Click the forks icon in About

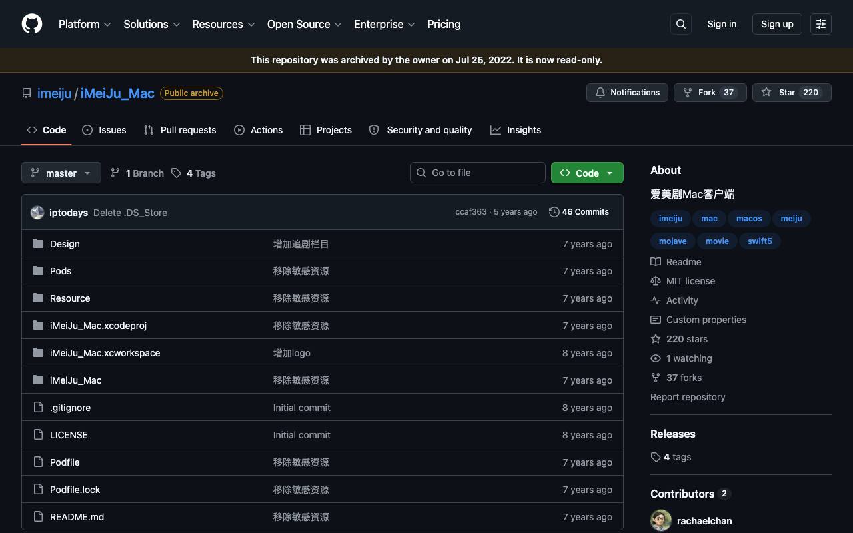click(x=656, y=378)
